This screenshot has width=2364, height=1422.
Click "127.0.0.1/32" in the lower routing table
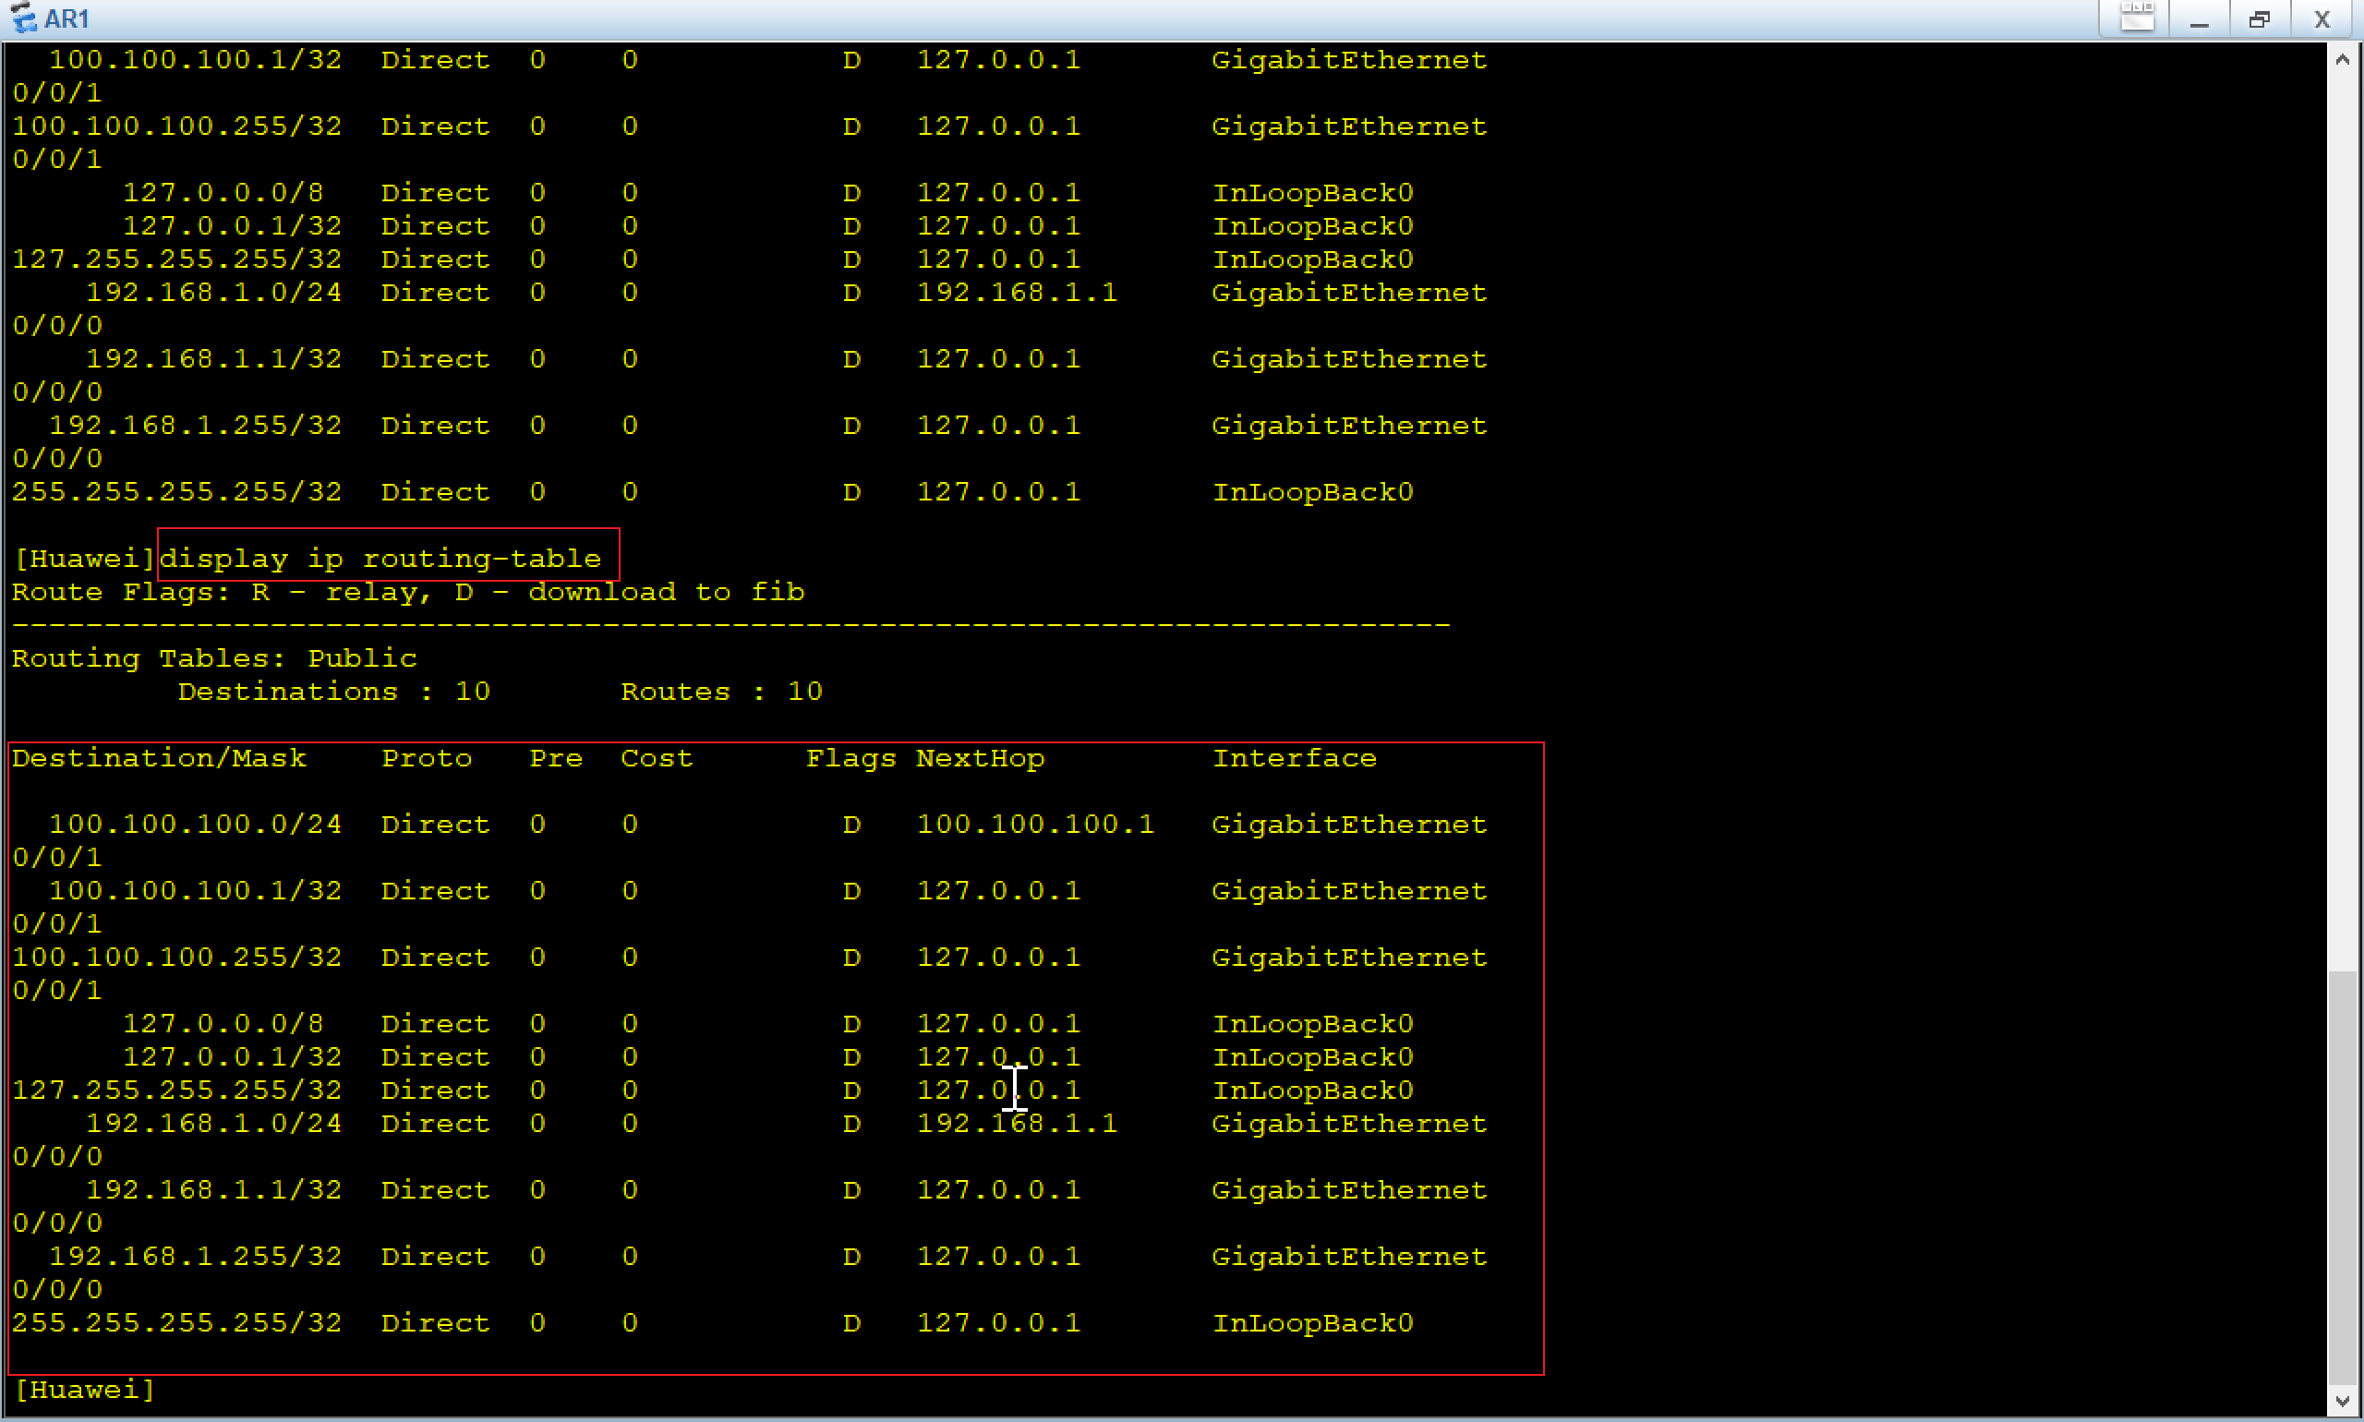pyautogui.click(x=232, y=1056)
